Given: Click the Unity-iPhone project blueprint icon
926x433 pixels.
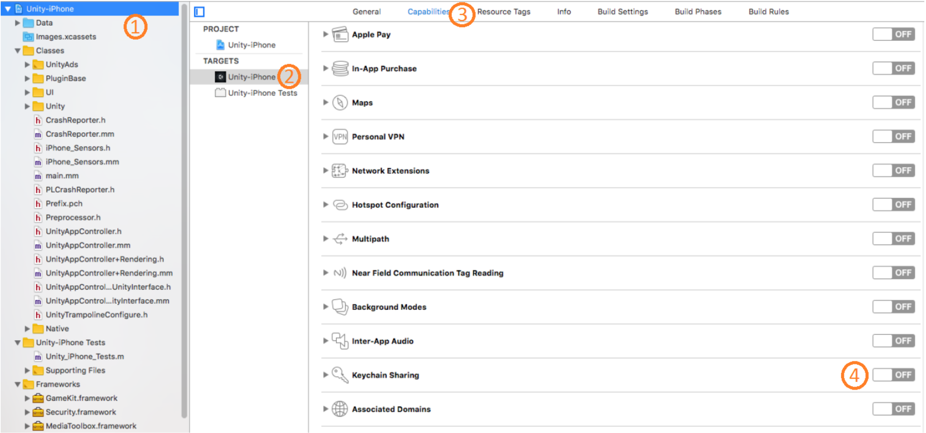Looking at the screenshot, I should tap(221, 45).
